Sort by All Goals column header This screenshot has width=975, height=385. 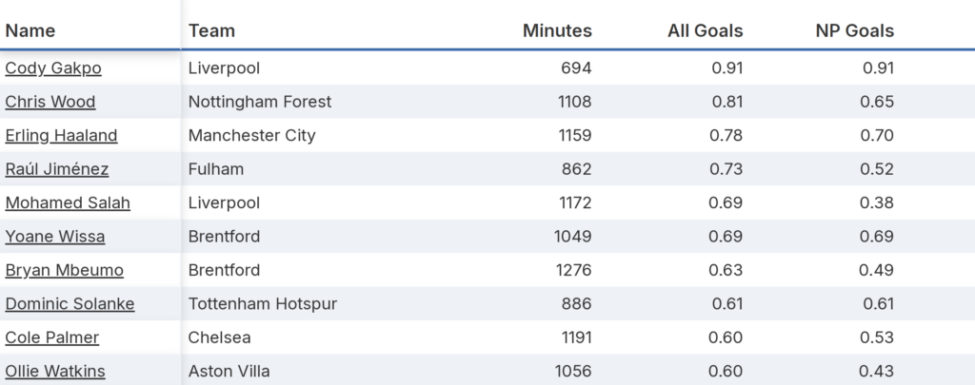705,30
